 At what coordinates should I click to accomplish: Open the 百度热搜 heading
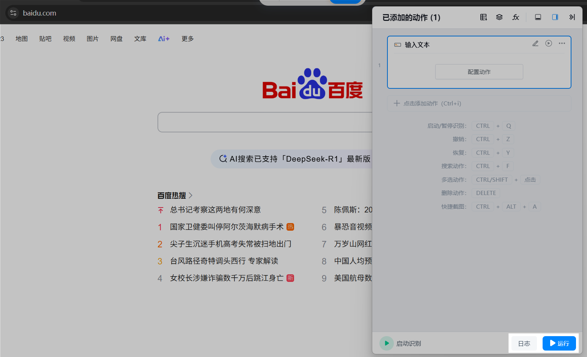[172, 195]
